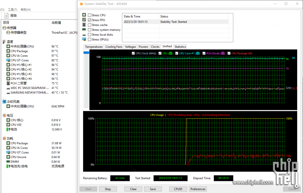Click the Stress GPU(s) monitor icon
Image resolution: width=303 pixels, height=193 pixels.
click(x=84, y=39)
